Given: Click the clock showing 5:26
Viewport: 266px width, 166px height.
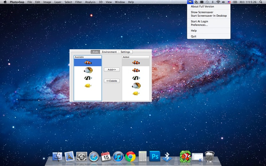Looking at the screenshot, I should 248,2.
